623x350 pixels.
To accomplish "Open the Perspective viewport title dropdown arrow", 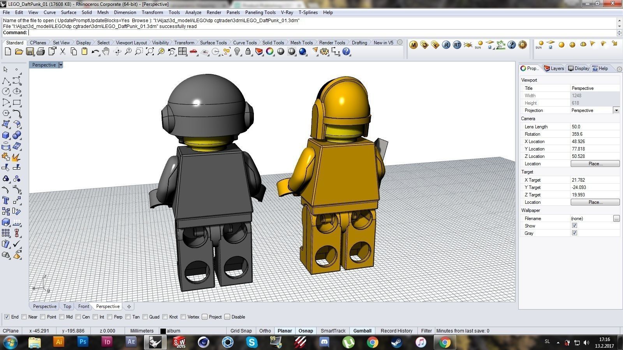I will coord(61,65).
